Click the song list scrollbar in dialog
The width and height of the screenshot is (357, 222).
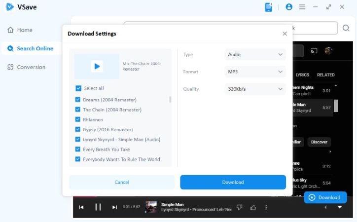(x=170, y=100)
